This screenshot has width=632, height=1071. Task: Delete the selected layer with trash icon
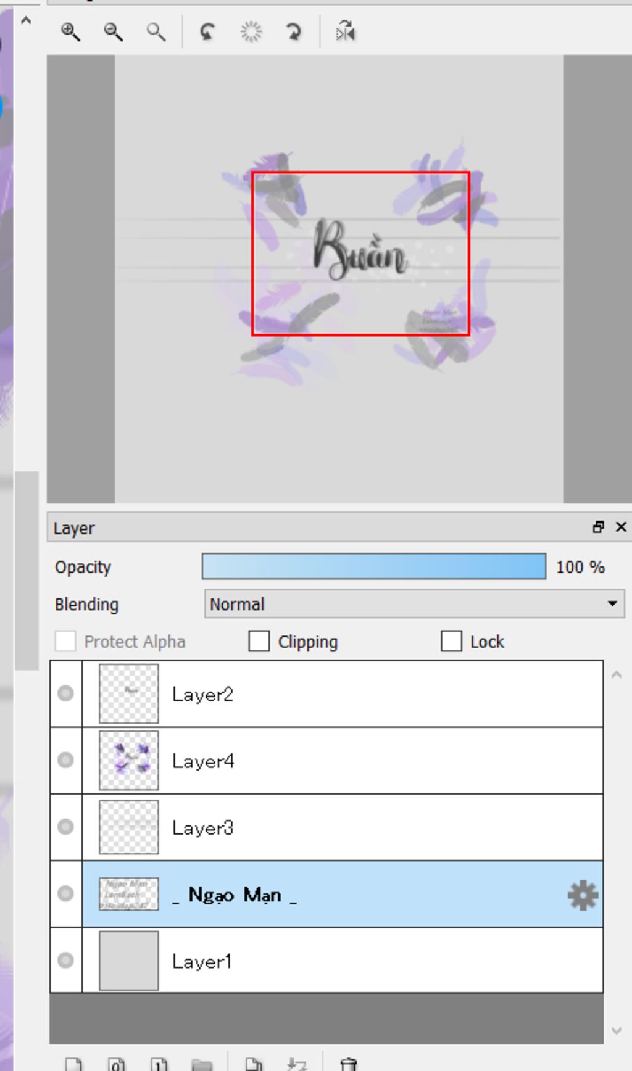348,1064
